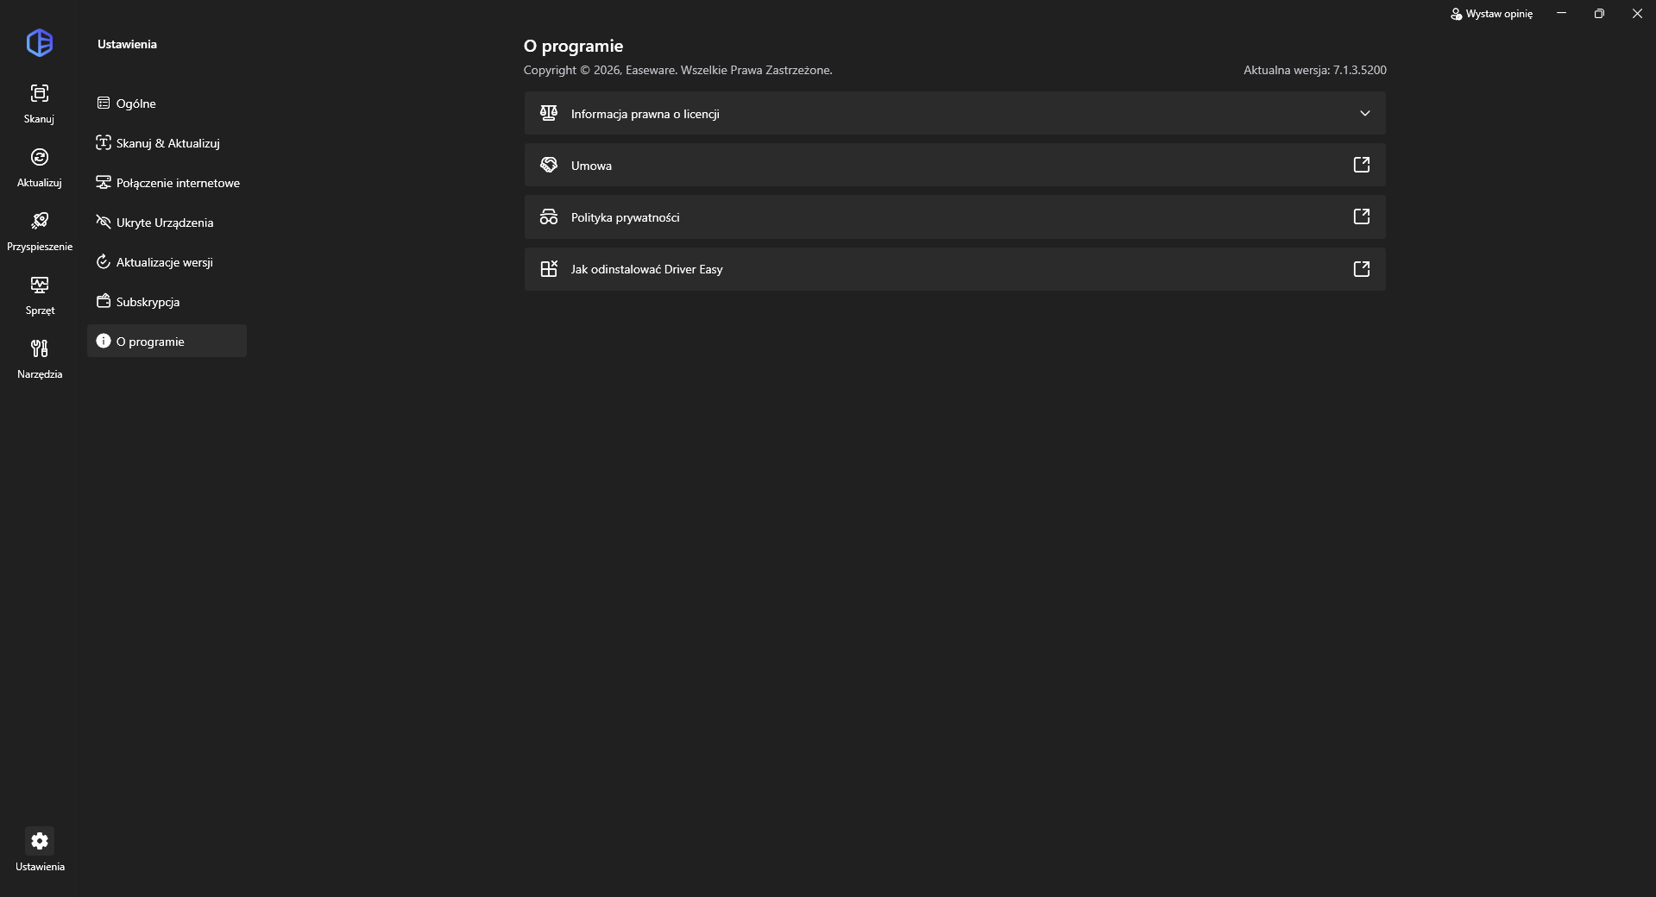The height and width of the screenshot is (897, 1656).
Task: Minimize the Driver Easy window
Action: tap(1561, 14)
